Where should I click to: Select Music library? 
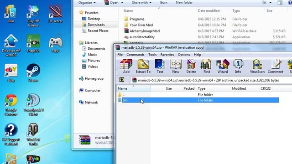pyautogui.click(x=92, y=55)
